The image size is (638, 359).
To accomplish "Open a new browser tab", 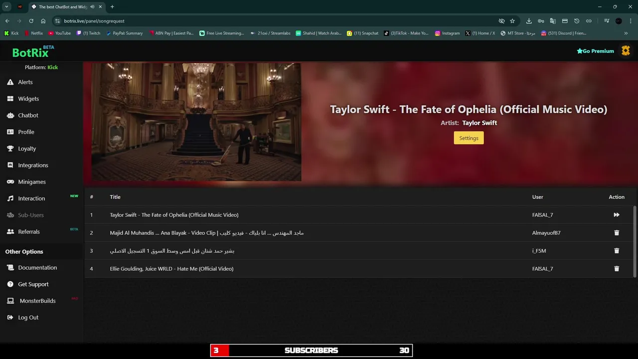I will [x=112, y=6].
